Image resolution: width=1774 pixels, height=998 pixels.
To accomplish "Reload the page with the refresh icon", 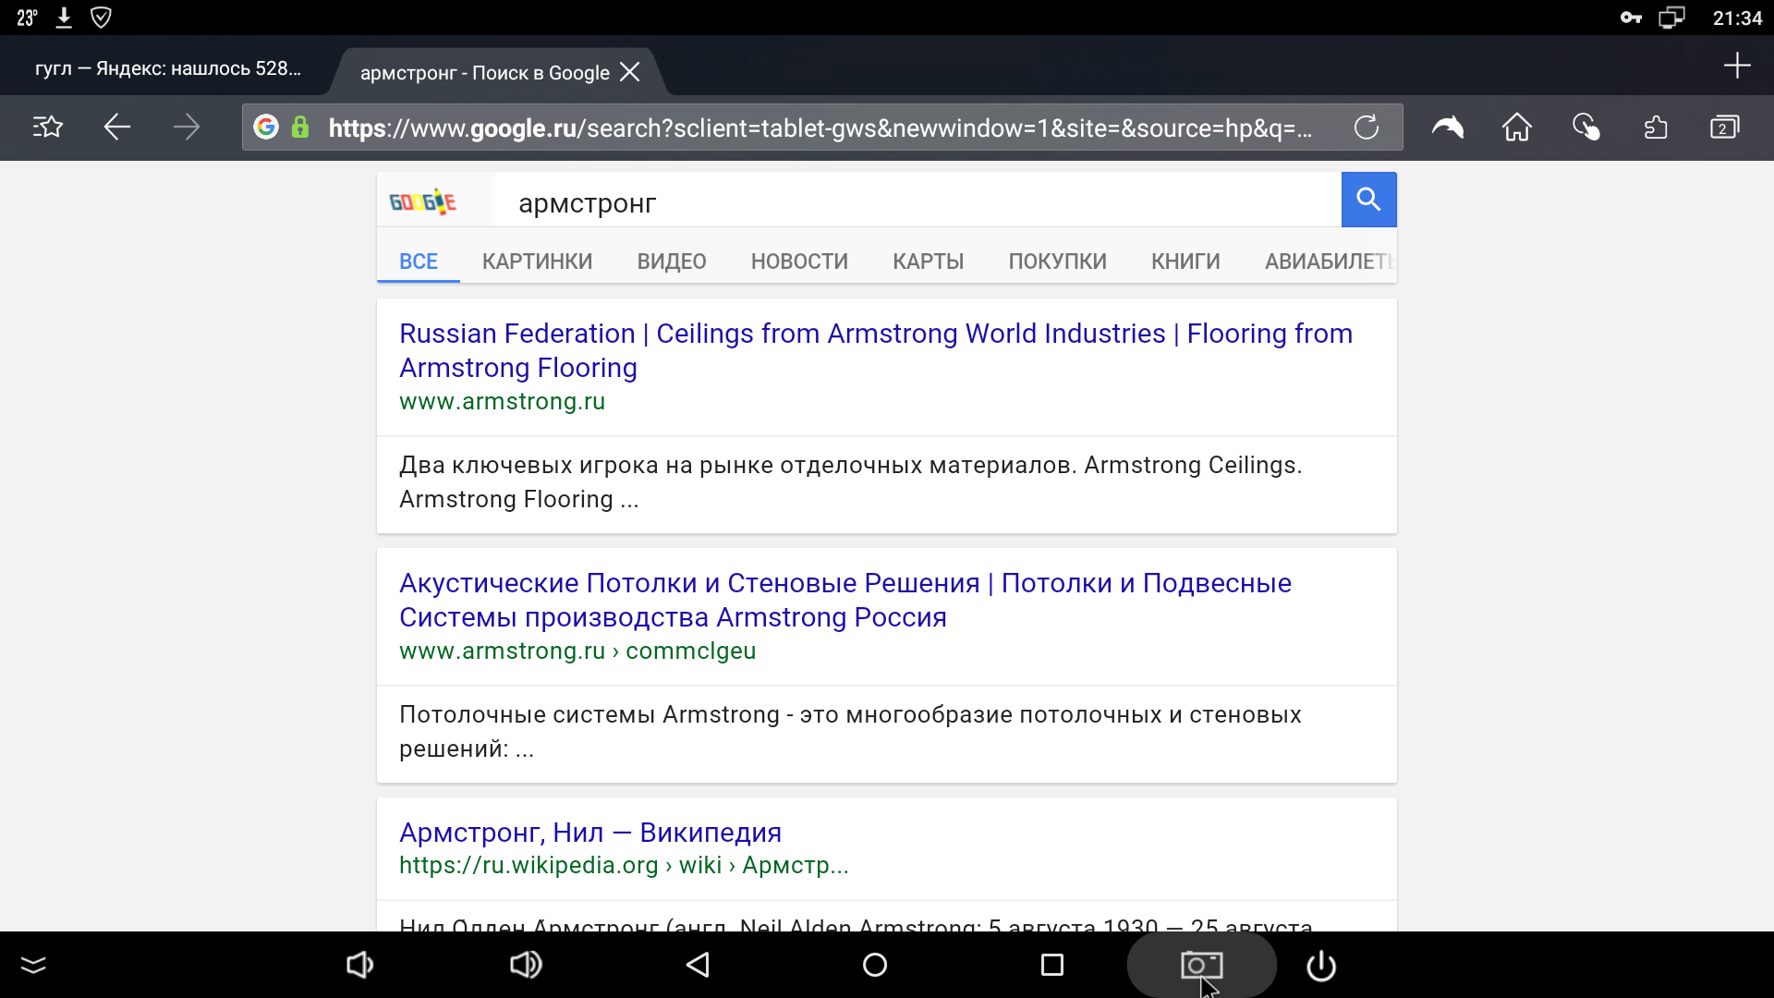I will coord(1367,127).
